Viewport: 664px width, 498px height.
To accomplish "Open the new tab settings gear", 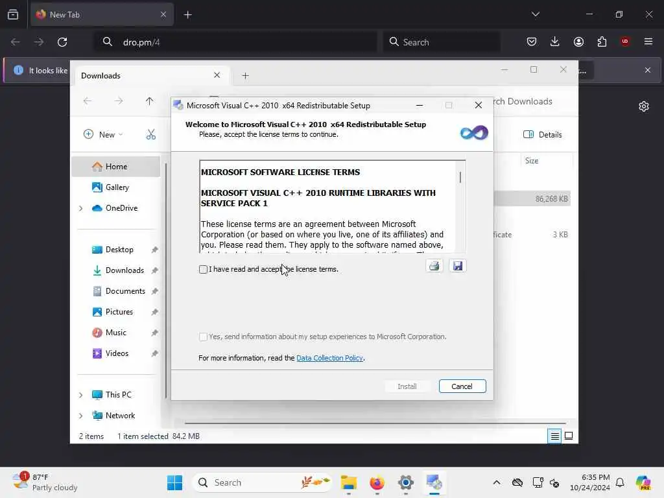I will 644,106.
